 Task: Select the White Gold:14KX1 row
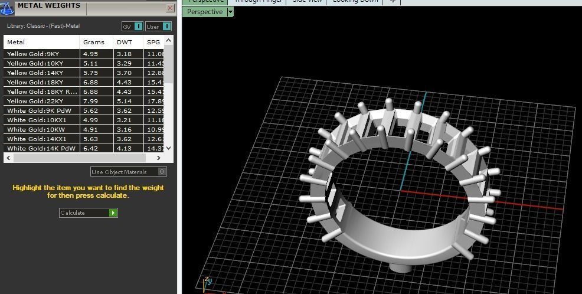tap(84, 139)
